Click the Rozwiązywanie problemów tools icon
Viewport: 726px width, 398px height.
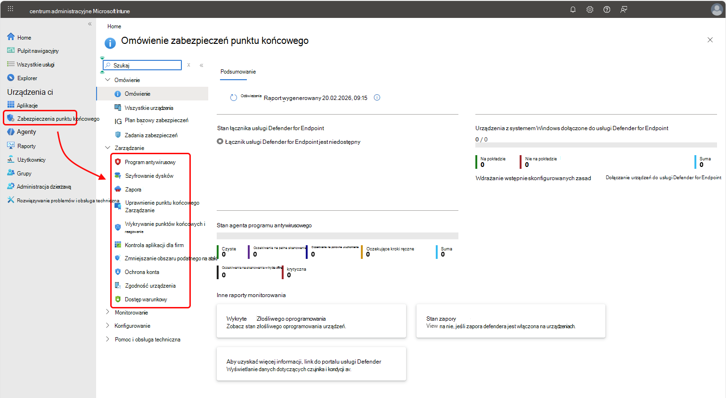point(11,200)
